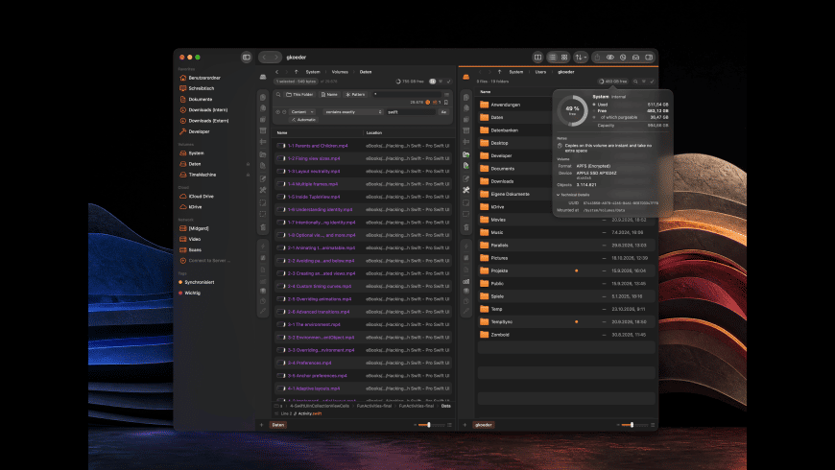Toggle the right inspector panel icon

pos(649,57)
